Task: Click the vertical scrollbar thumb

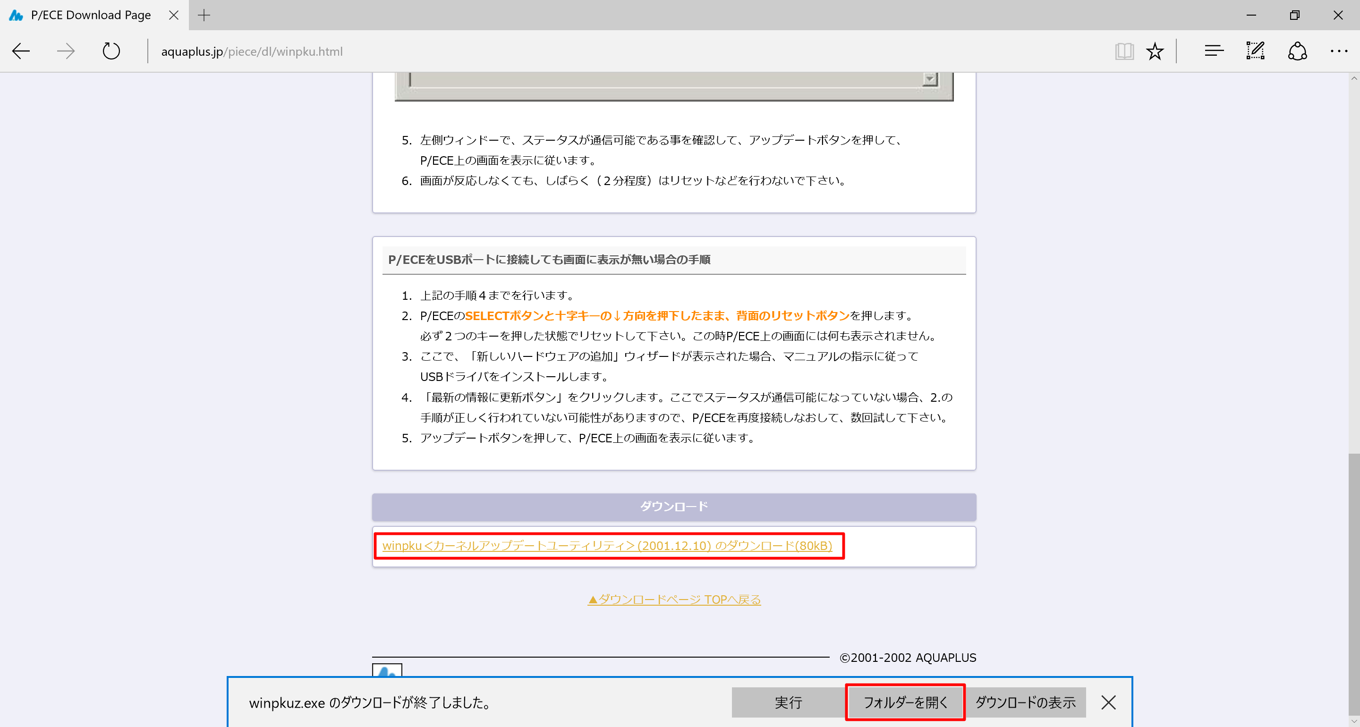Action: tap(1354, 583)
